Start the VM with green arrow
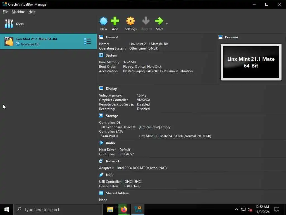This screenshot has height=215, width=286. 159,21
